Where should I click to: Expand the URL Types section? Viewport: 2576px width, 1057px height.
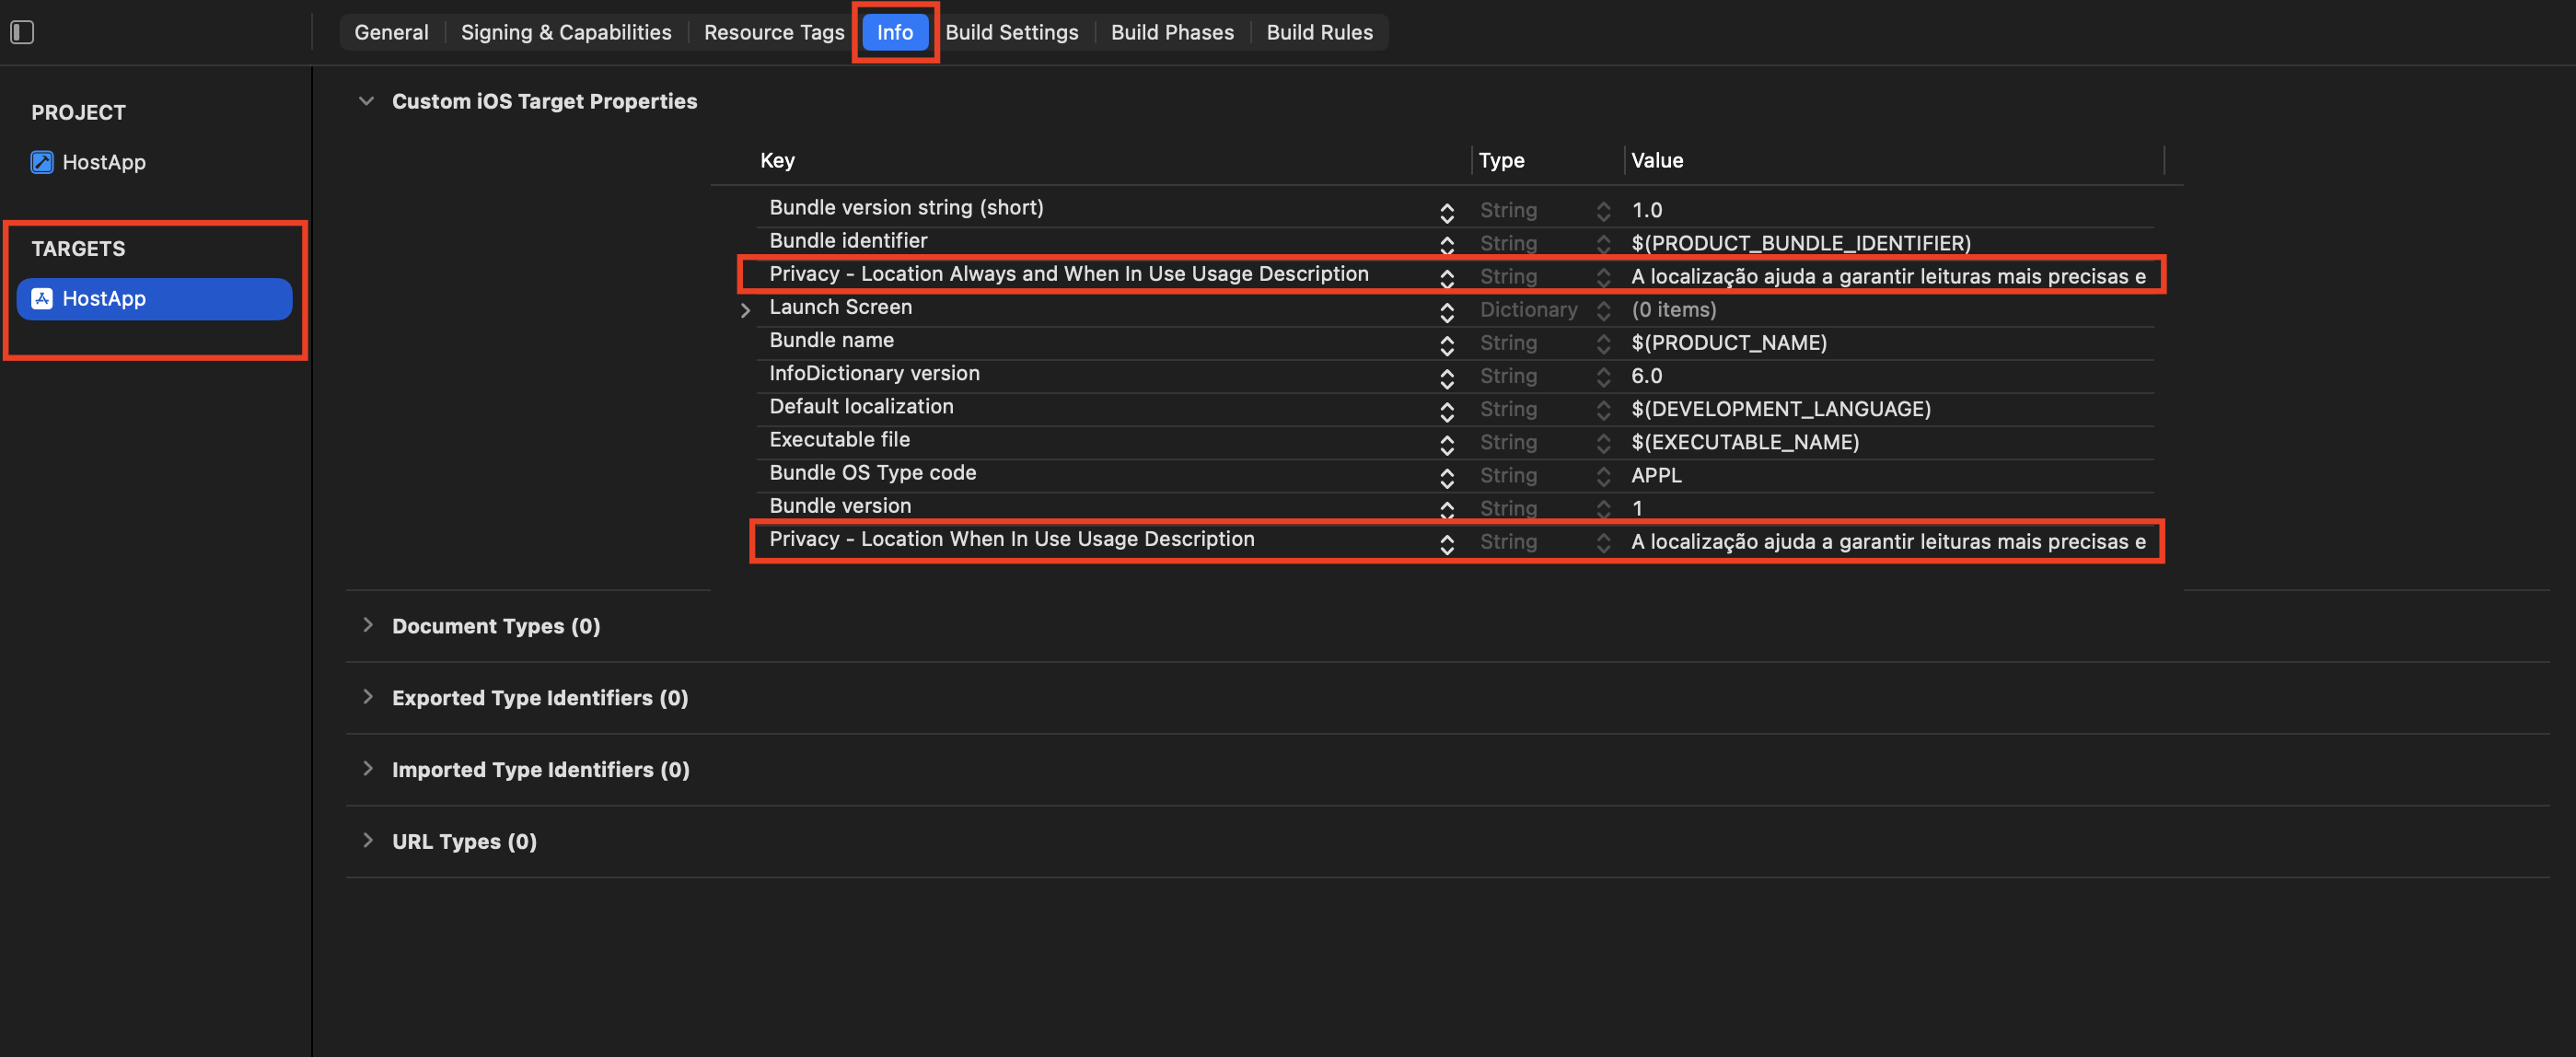tap(367, 841)
